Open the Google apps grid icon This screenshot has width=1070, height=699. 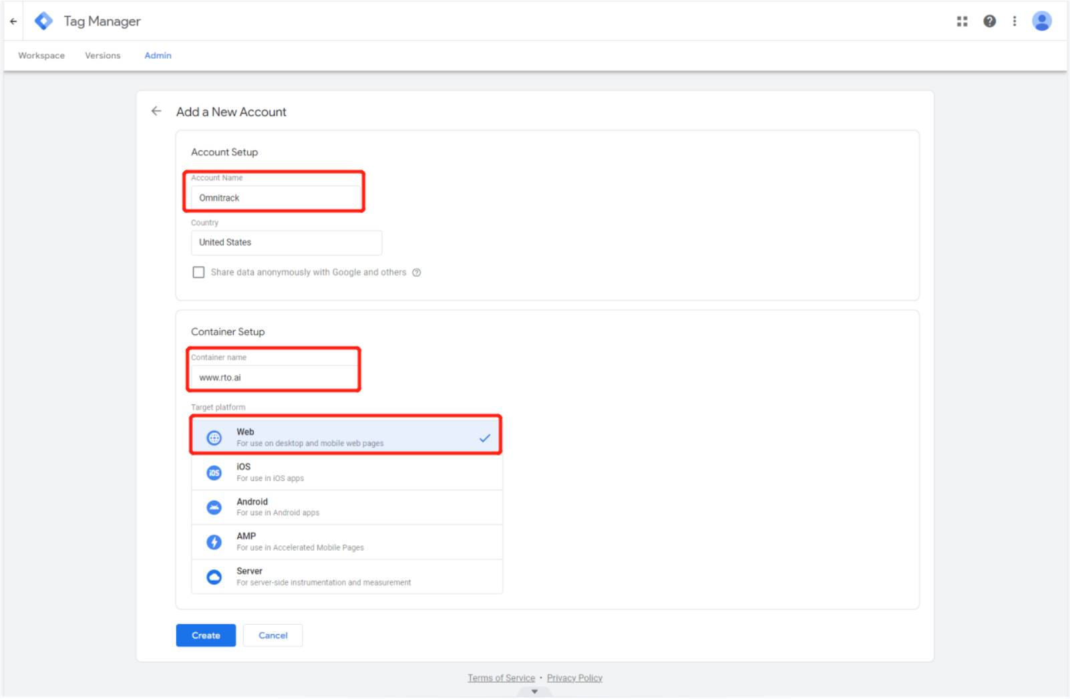(962, 21)
